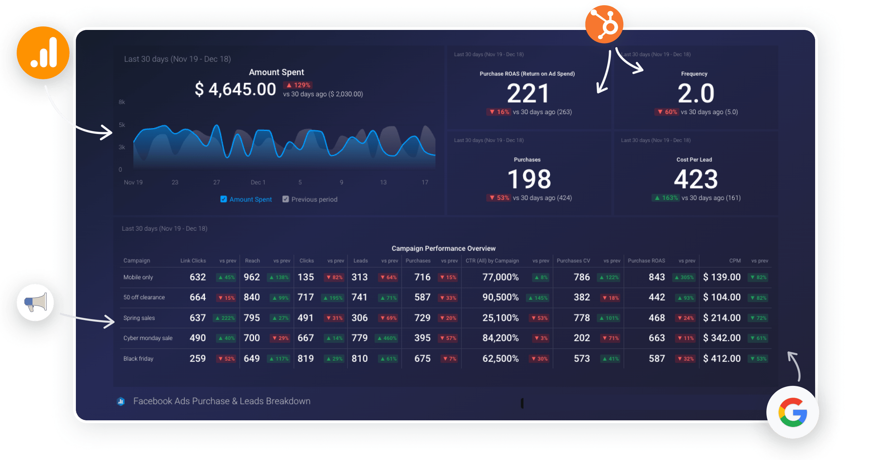
Task: Select the Black friday campaign row
Action: pos(445,358)
